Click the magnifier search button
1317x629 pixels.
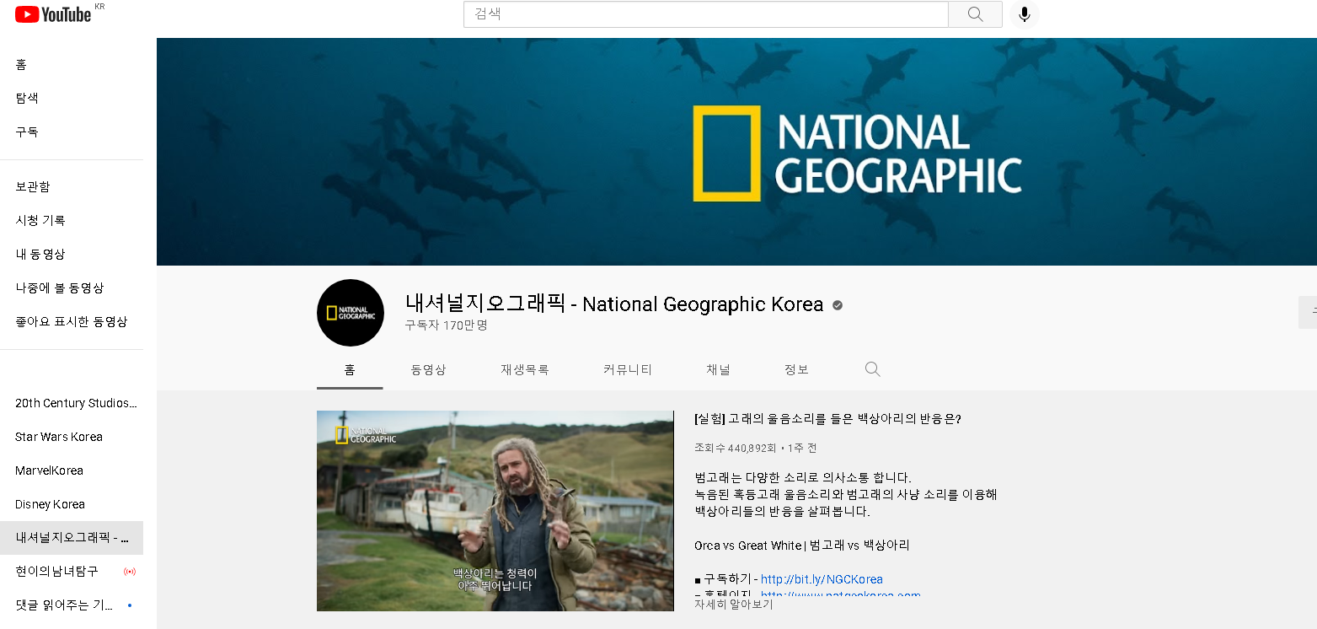[x=975, y=14]
